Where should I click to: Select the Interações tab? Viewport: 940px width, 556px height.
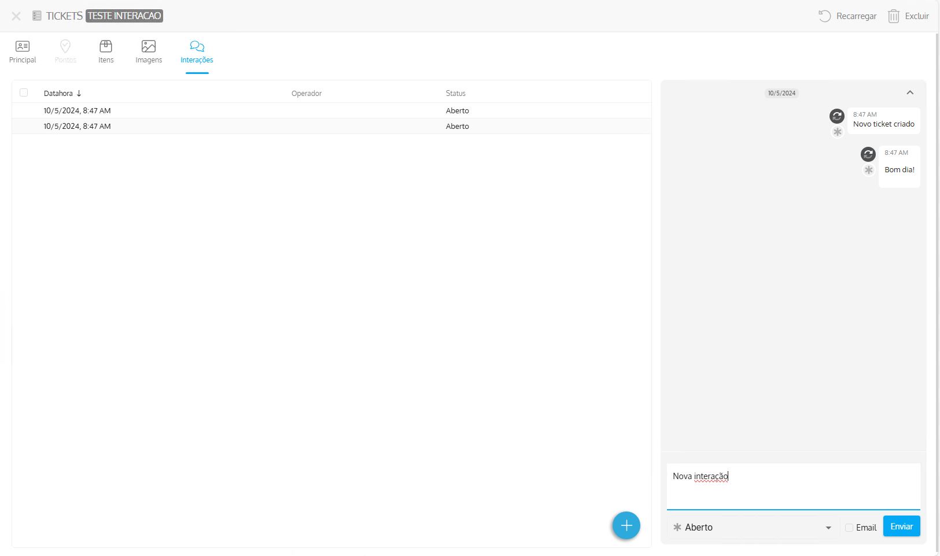(x=197, y=51)
